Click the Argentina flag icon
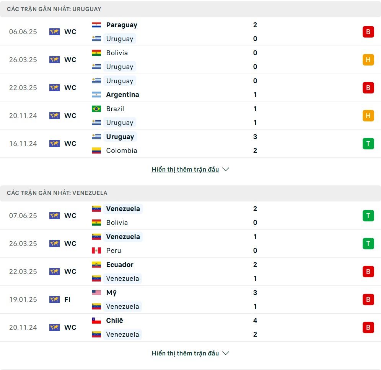 click(96, 95)
